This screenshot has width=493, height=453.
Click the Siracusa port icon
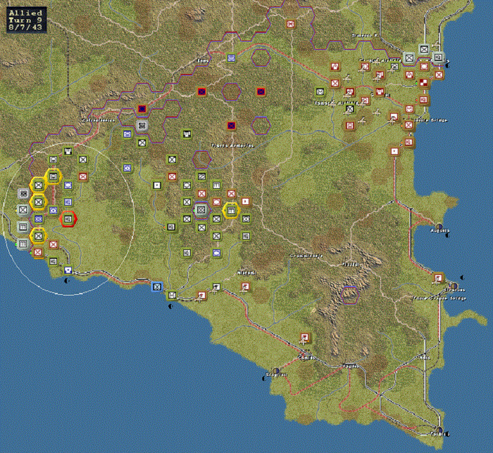tap(454, 285)
